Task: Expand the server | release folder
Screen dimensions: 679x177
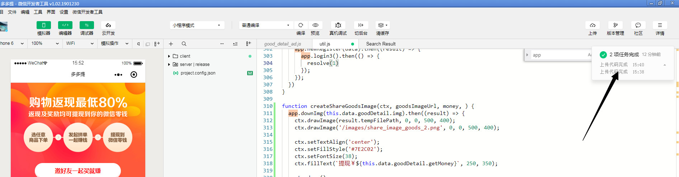Action: [169, 64]
